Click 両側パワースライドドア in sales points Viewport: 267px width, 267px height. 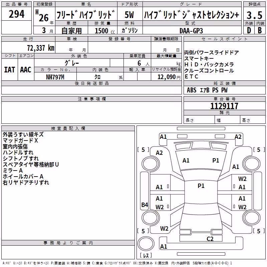[x=211, y=52]
